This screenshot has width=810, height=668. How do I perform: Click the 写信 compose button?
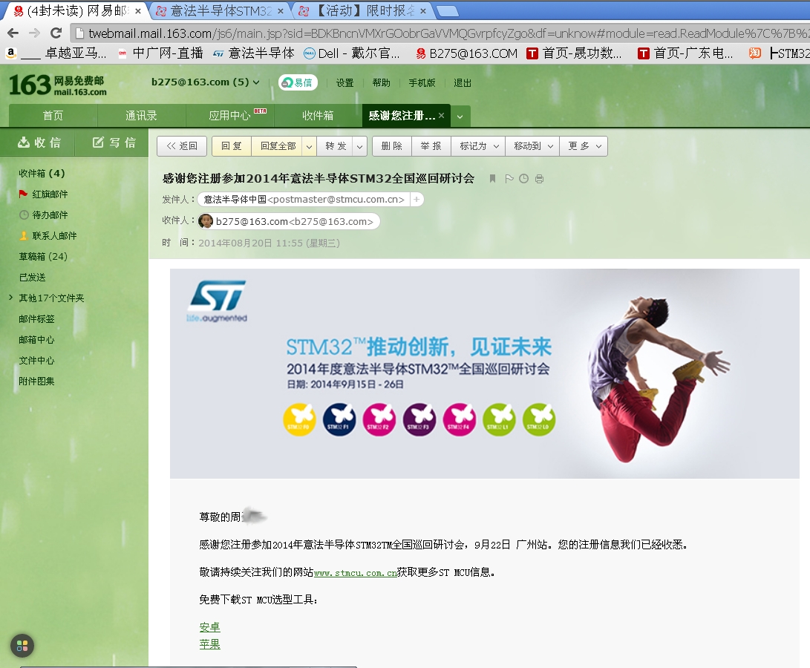(114, 143)
